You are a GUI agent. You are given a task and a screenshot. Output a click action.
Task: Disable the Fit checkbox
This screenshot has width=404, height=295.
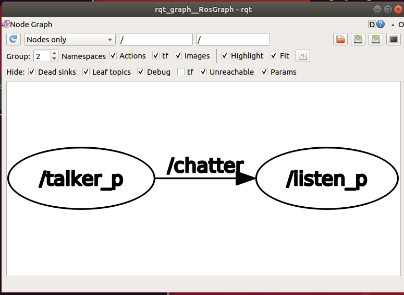[x=274, y=55]
